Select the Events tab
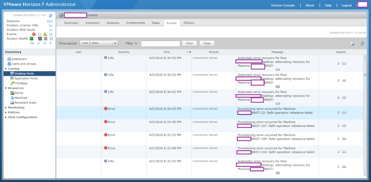This screenshot has height=182, width=371. point(171,23)
